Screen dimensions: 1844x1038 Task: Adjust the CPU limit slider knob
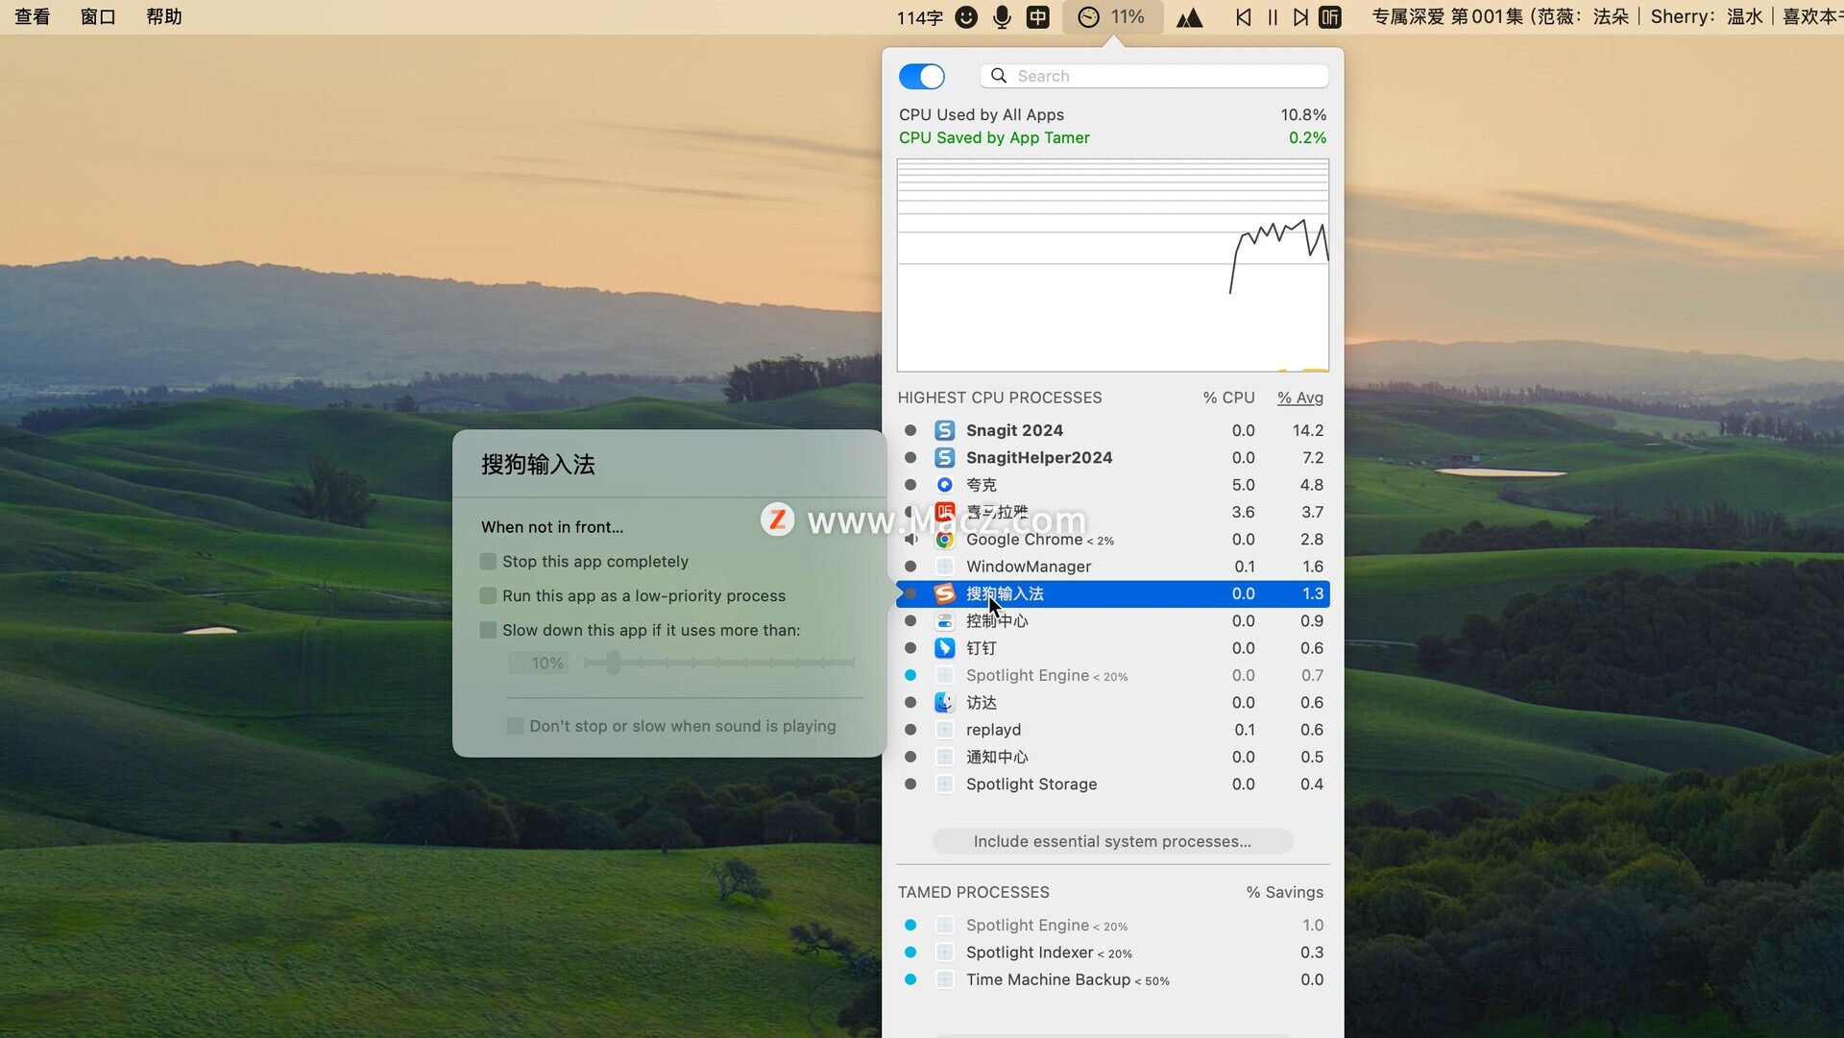click(613, 663)
